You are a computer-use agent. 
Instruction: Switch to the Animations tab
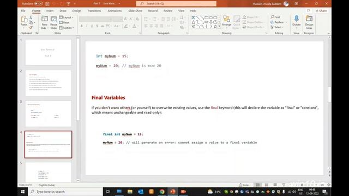pyautogui.click(x=115, y=11)
